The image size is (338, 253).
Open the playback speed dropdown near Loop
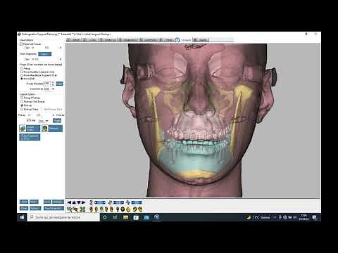click(x=47, y=121)
